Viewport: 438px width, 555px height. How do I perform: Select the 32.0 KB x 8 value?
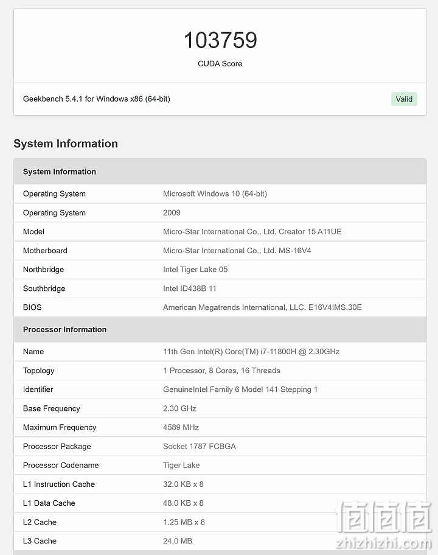[183, 484]
